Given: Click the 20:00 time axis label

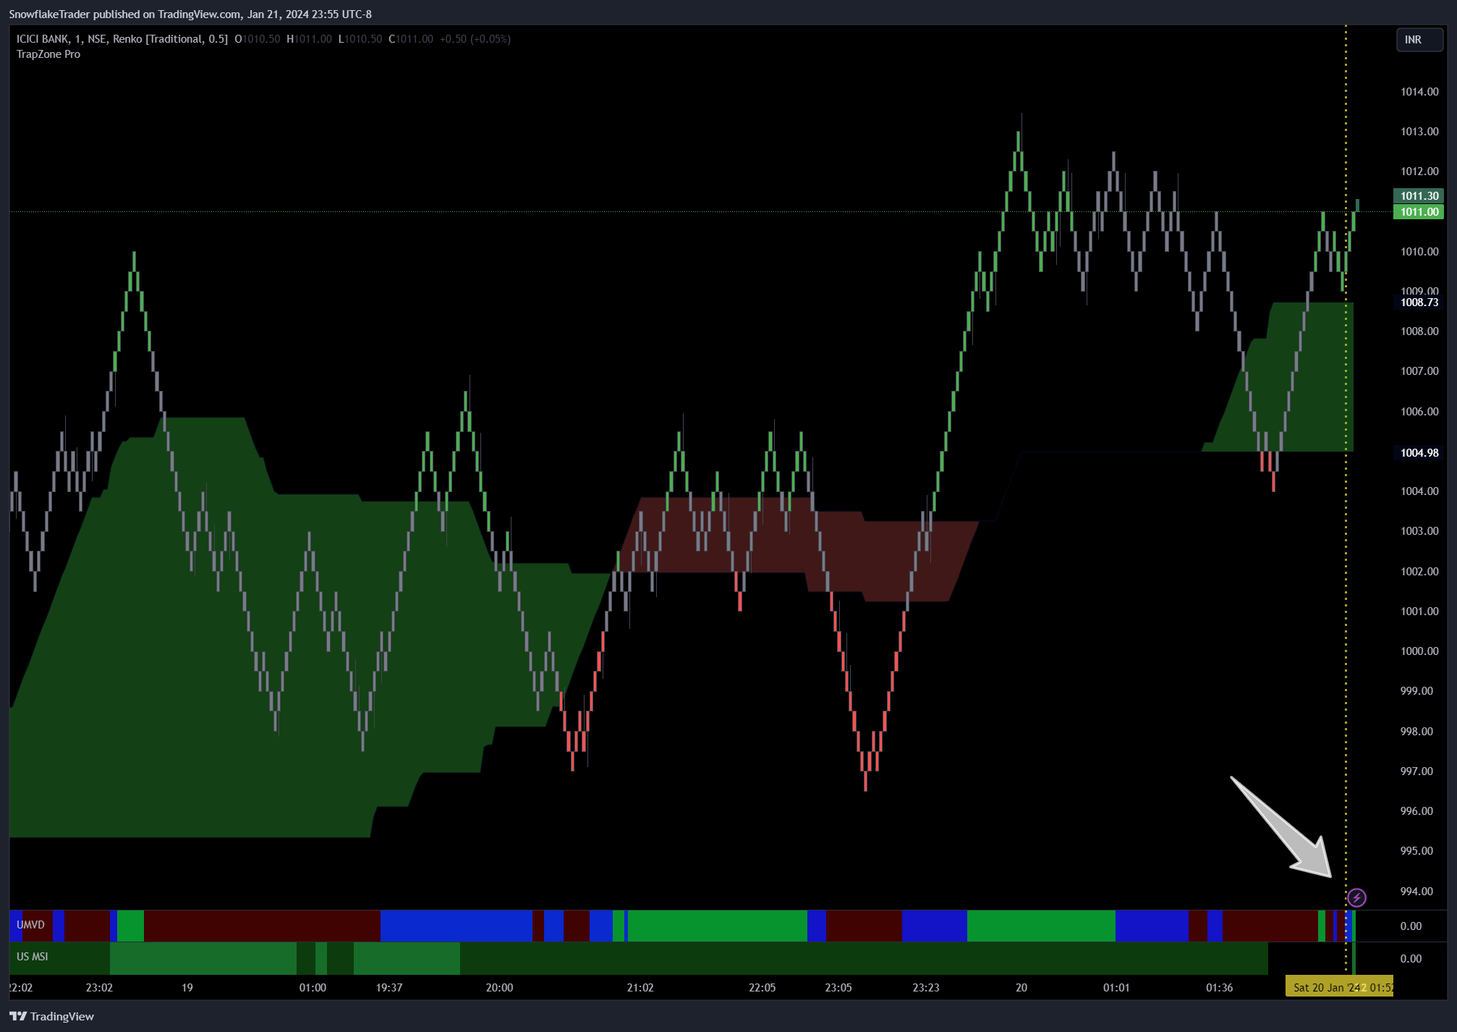Looking at the screenshot, I should point(499,987).
